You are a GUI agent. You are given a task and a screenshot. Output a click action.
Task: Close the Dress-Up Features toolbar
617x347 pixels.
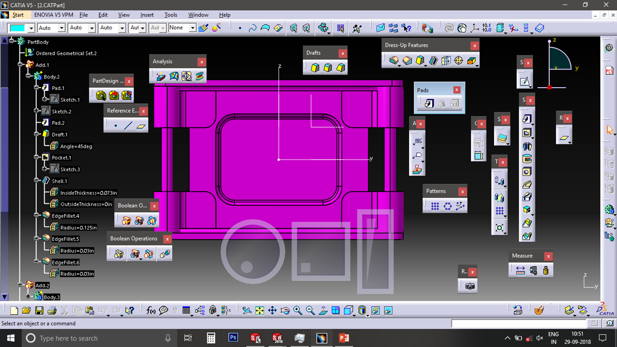[x=475, y=46]
